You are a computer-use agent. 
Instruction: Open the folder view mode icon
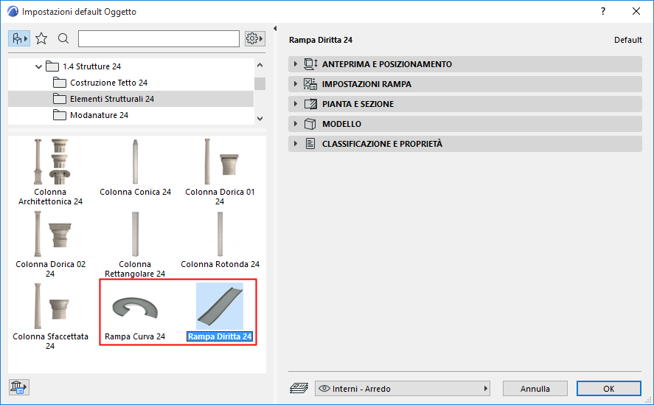19,39
